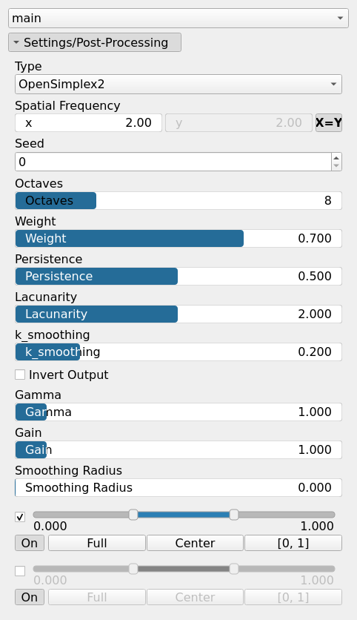Open the OpenSimplex2 Type dropdown
This screenshot has height=620, width=357.
(x=178, y=85)
